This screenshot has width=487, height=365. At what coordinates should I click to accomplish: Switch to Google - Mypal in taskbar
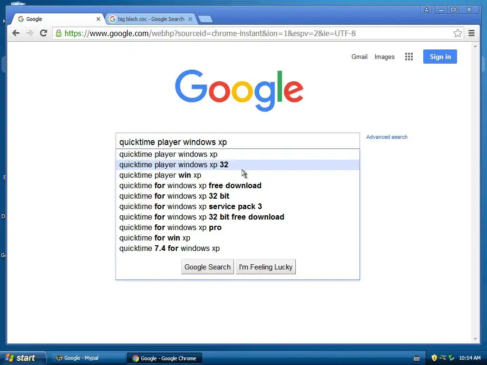click(x=88, y=358)
